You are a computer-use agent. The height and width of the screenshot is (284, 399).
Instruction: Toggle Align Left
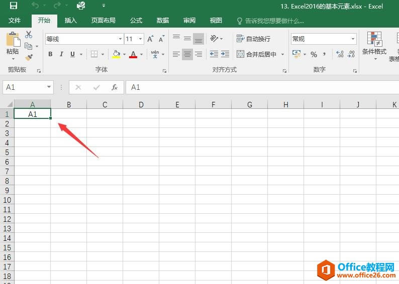pos(176,54)
